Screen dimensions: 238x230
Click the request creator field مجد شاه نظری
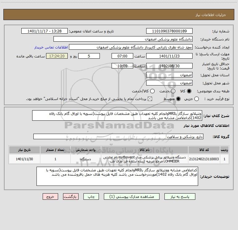131,47
